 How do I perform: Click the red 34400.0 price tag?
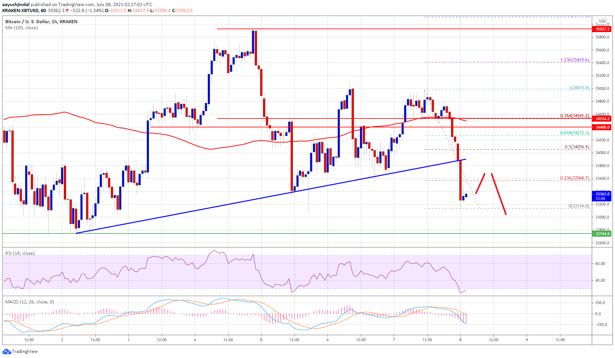(x=602, y=127)
